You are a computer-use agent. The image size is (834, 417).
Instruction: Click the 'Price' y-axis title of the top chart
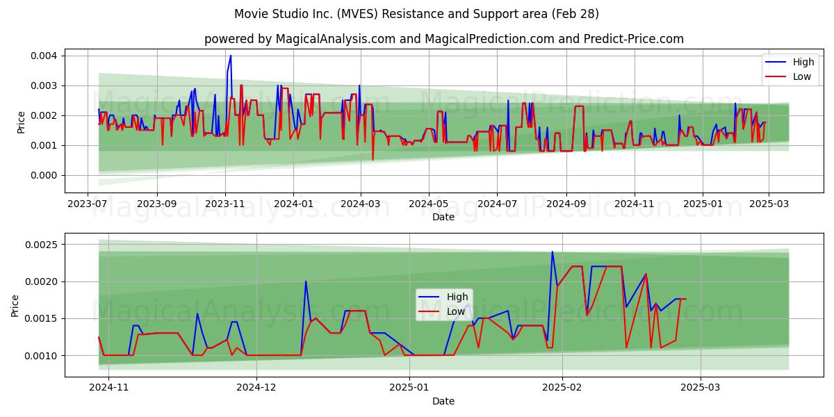[x=21, y=123]
